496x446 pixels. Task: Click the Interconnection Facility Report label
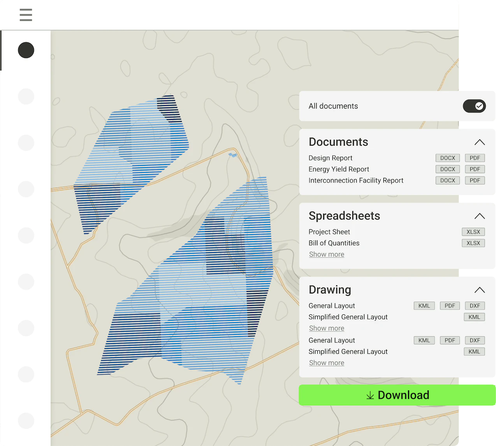356,181
